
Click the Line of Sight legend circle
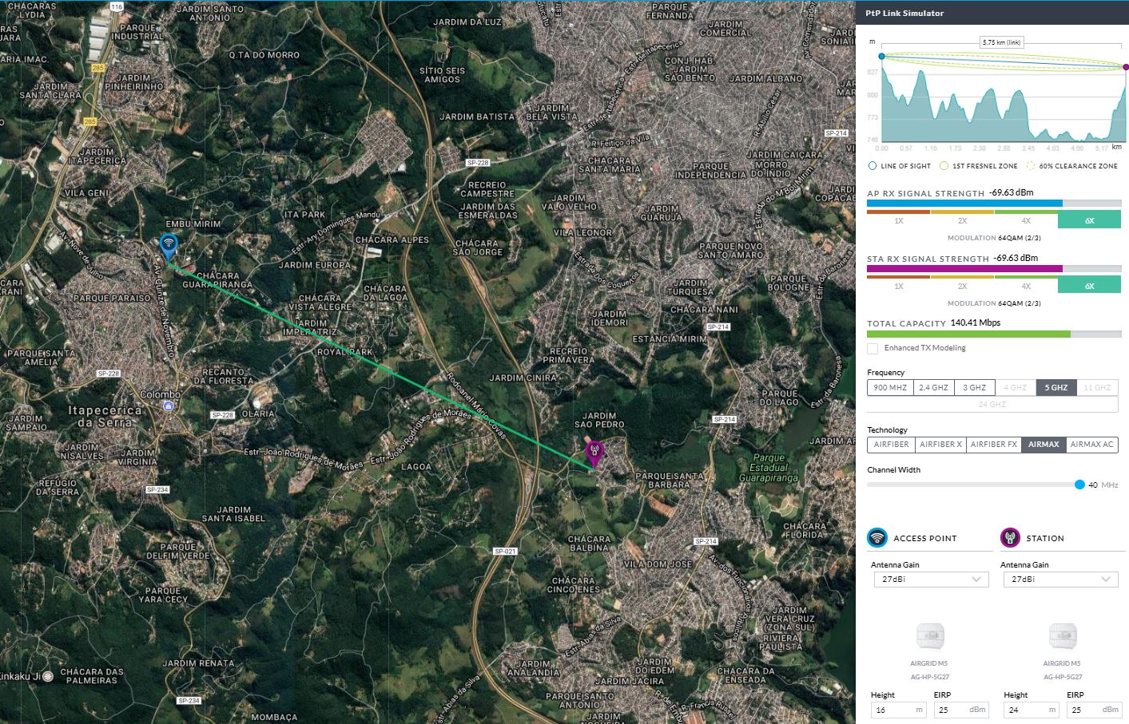(873, 166)
